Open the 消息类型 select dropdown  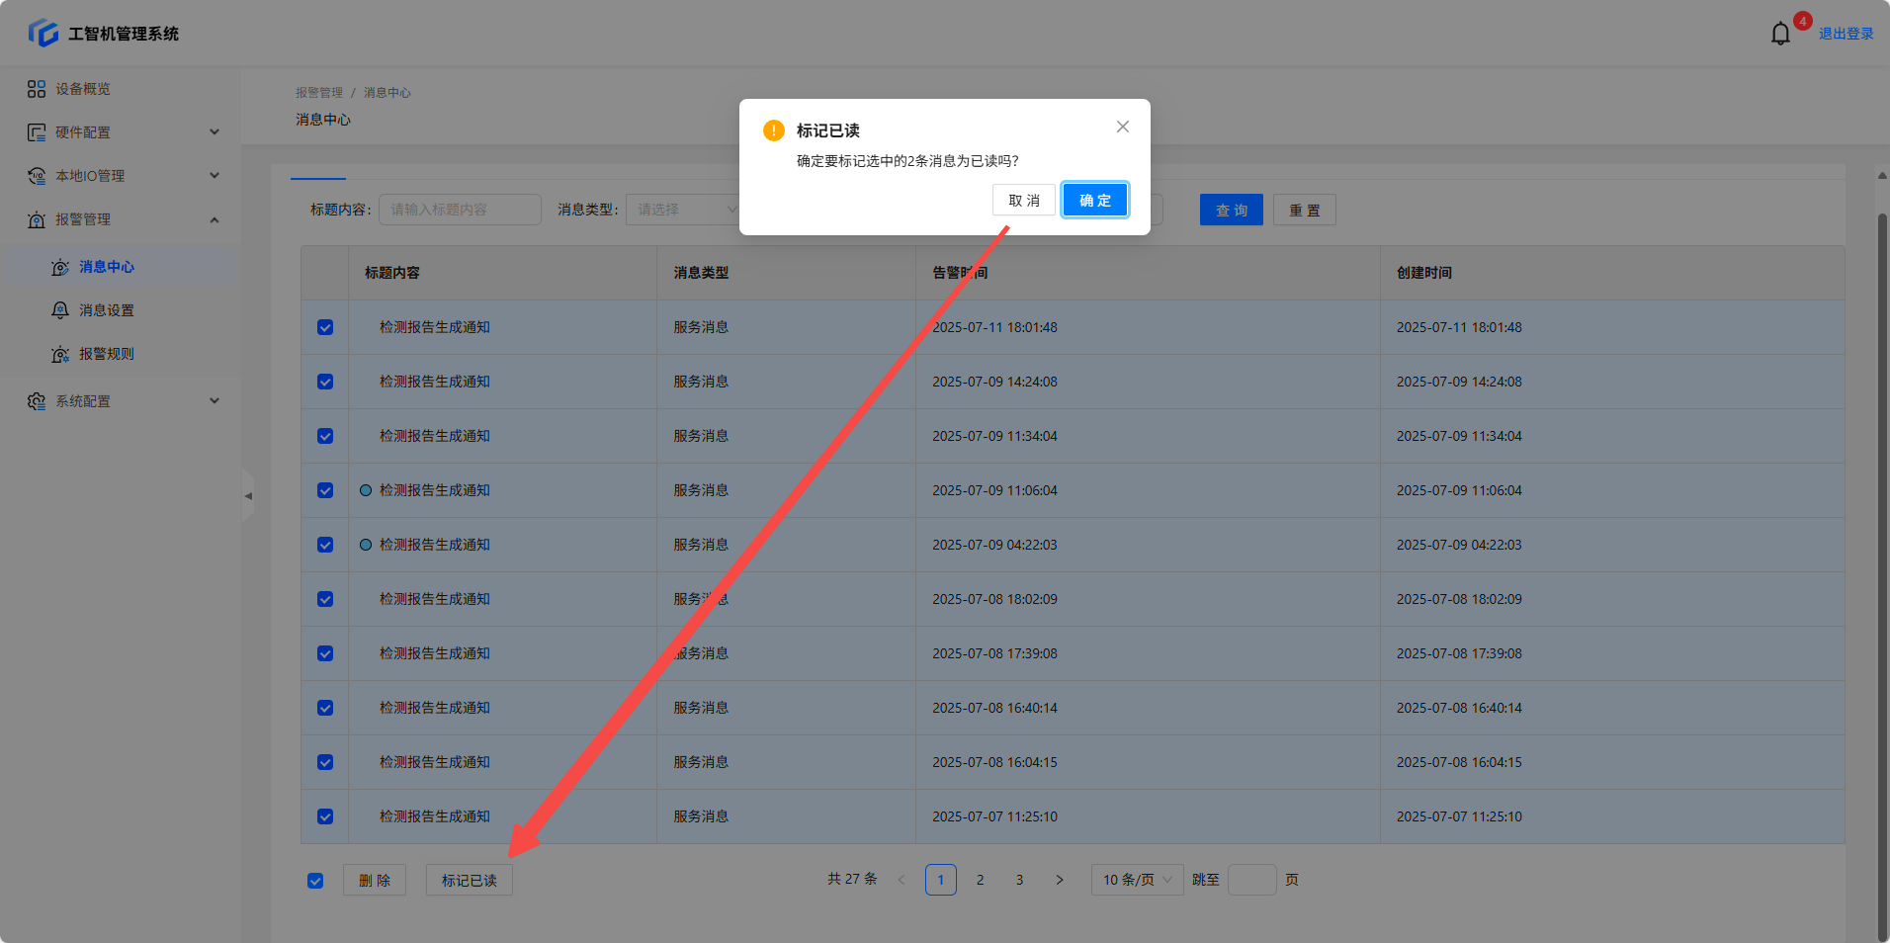[x=682, y=210]
